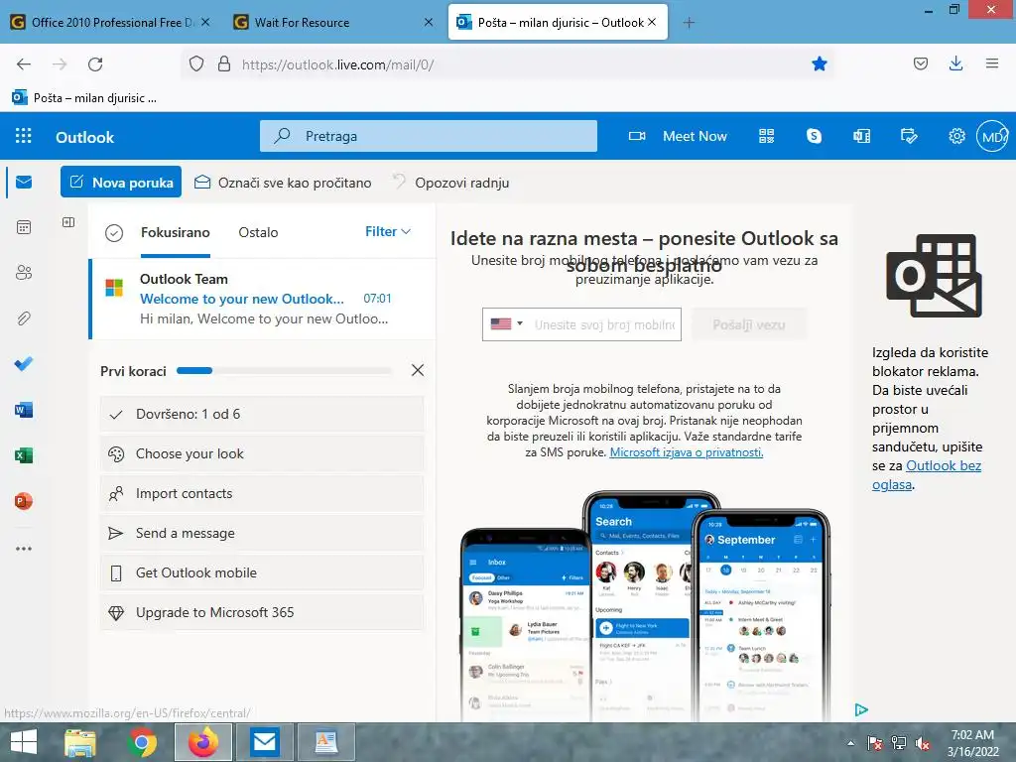1016x762 pixels.
Task: Toggle the folder pane icon beside the message list
Action: [68, 222]
